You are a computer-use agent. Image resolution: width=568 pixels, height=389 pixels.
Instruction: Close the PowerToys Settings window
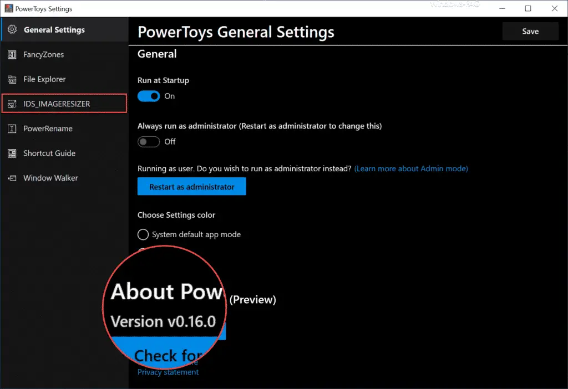click(x=555, y=8)
